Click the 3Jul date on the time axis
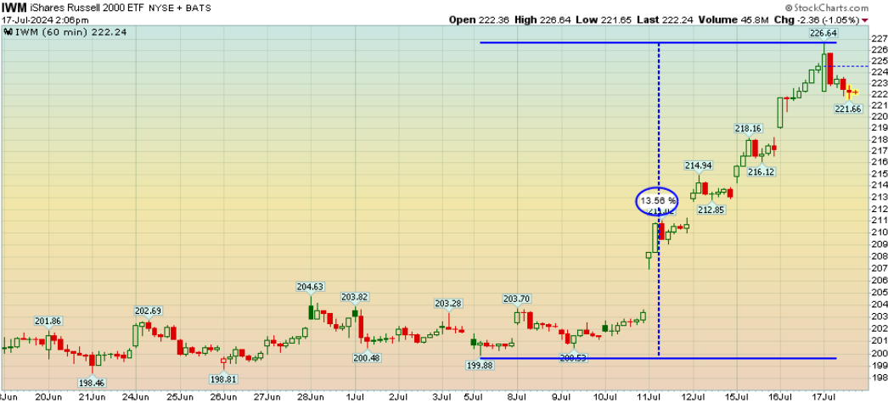 click(442, 396)
